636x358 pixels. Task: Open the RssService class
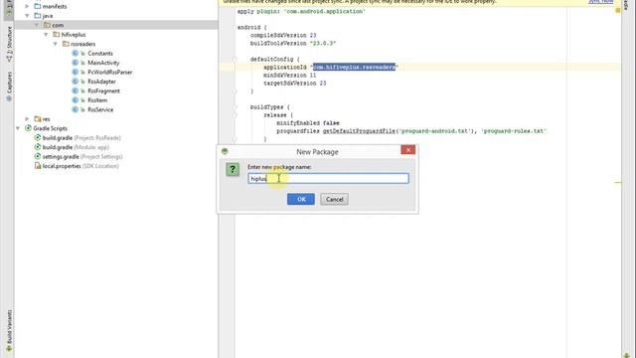100,109
